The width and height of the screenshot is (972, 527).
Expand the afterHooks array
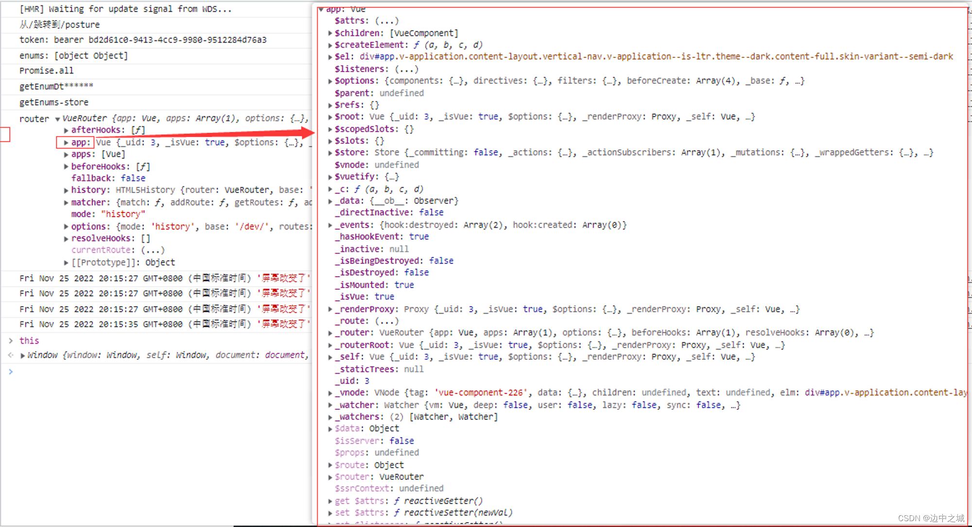click(66, 130)
